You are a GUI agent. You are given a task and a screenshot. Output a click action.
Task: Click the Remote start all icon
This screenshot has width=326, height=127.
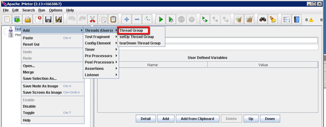tap(205, 19)
